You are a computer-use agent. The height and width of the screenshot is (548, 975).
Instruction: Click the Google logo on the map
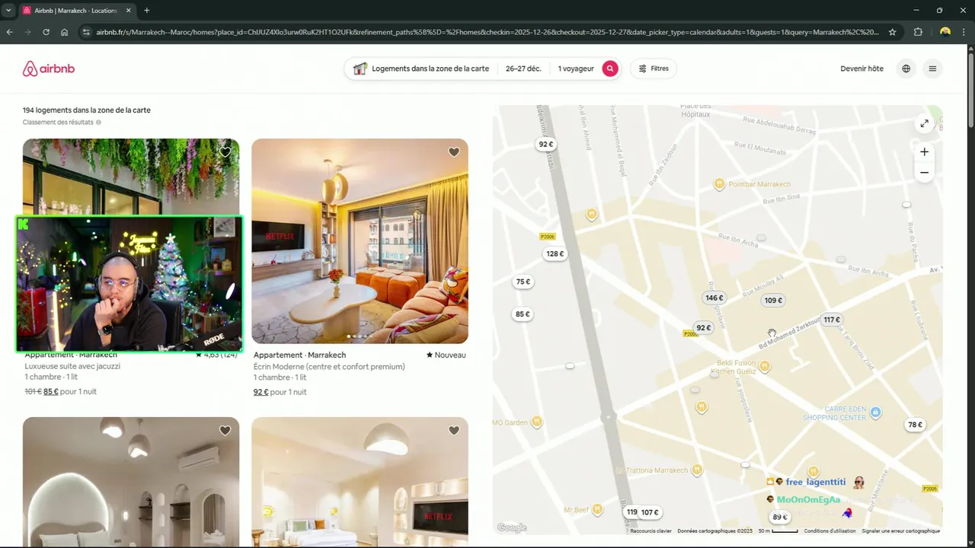(x=512, y=528)
